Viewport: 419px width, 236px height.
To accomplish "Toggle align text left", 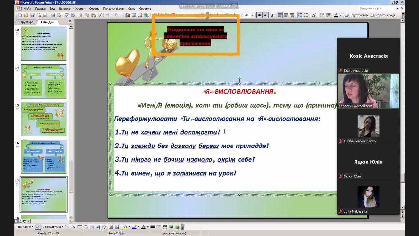I will pos(280,15).
